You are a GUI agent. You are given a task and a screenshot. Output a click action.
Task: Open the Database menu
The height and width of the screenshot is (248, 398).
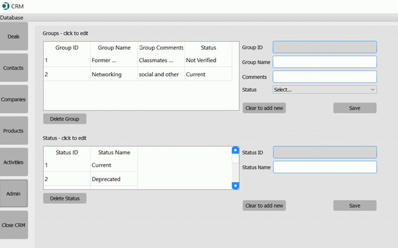coord(12,18)
